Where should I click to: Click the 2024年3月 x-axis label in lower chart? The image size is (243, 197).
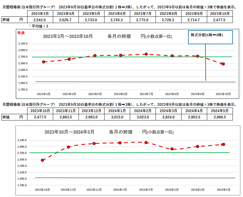(172, 190)
